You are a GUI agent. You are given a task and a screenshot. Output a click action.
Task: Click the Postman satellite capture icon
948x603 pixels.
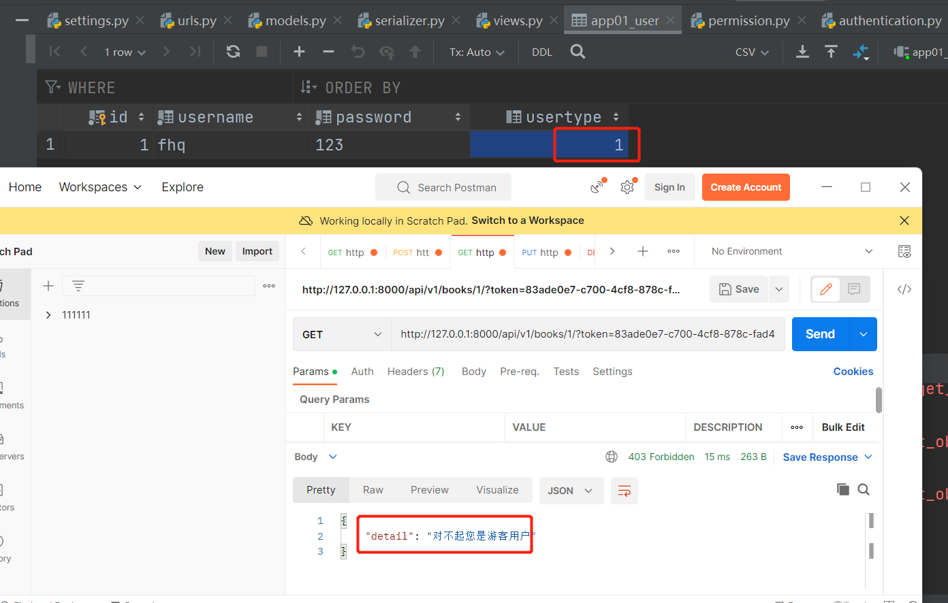click(x=597, y=187)
